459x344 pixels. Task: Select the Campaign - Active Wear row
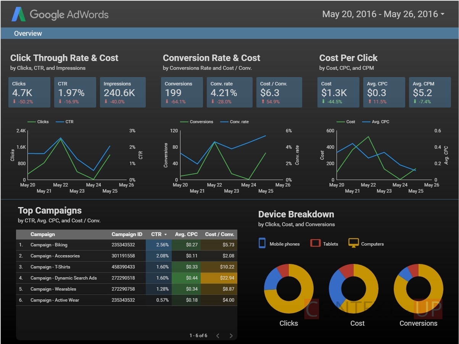click(x=127, y=300)
